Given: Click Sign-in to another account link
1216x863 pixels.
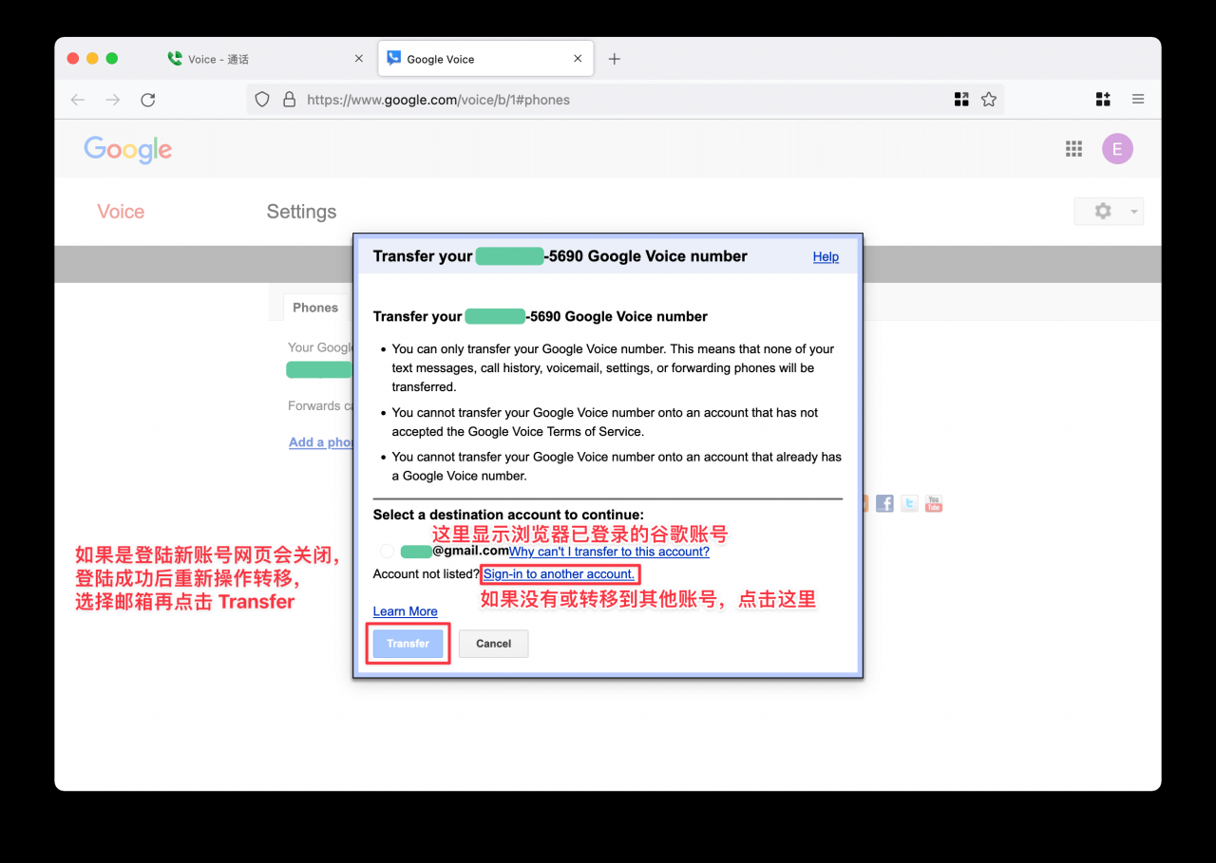Looking at the screenshot, I should (559, 574).
